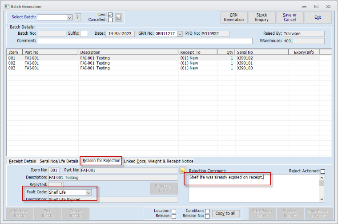Click the Copy to all button

click(x=225, y=213)
